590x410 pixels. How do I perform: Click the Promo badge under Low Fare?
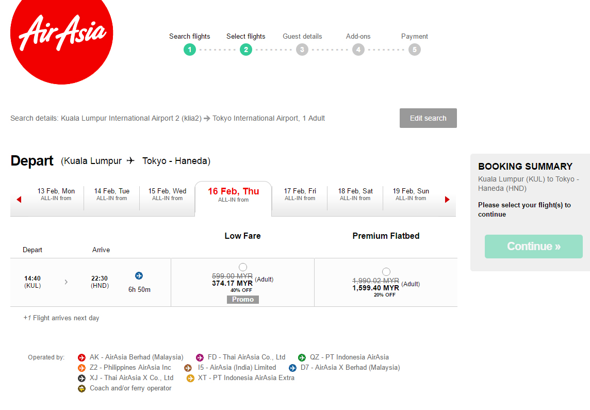pos(243,300)
